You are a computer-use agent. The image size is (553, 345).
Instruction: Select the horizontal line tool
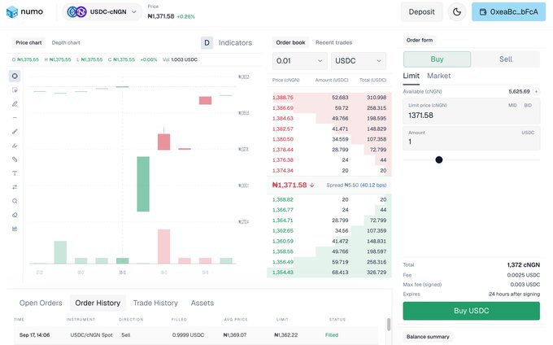tap(15, 117)
